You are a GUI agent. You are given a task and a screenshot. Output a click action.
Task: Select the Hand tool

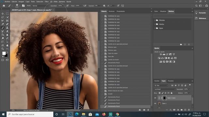(7, 45)
